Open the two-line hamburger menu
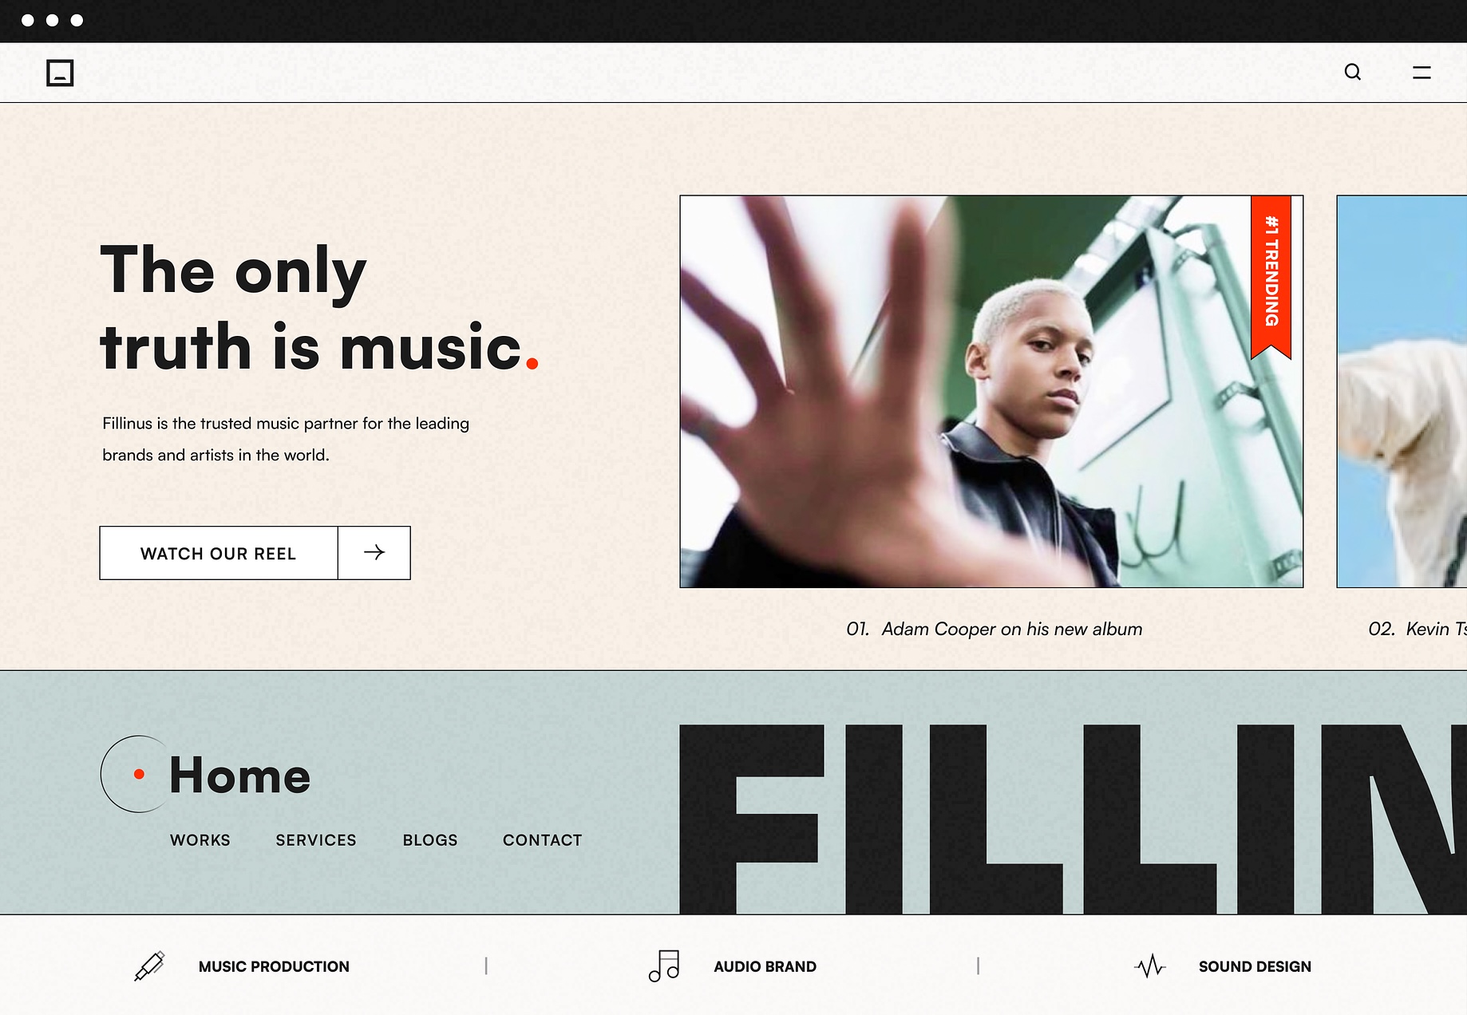Image resolution: width=1467 pixels, height=1015 pixels. (x=1422, y=73)
